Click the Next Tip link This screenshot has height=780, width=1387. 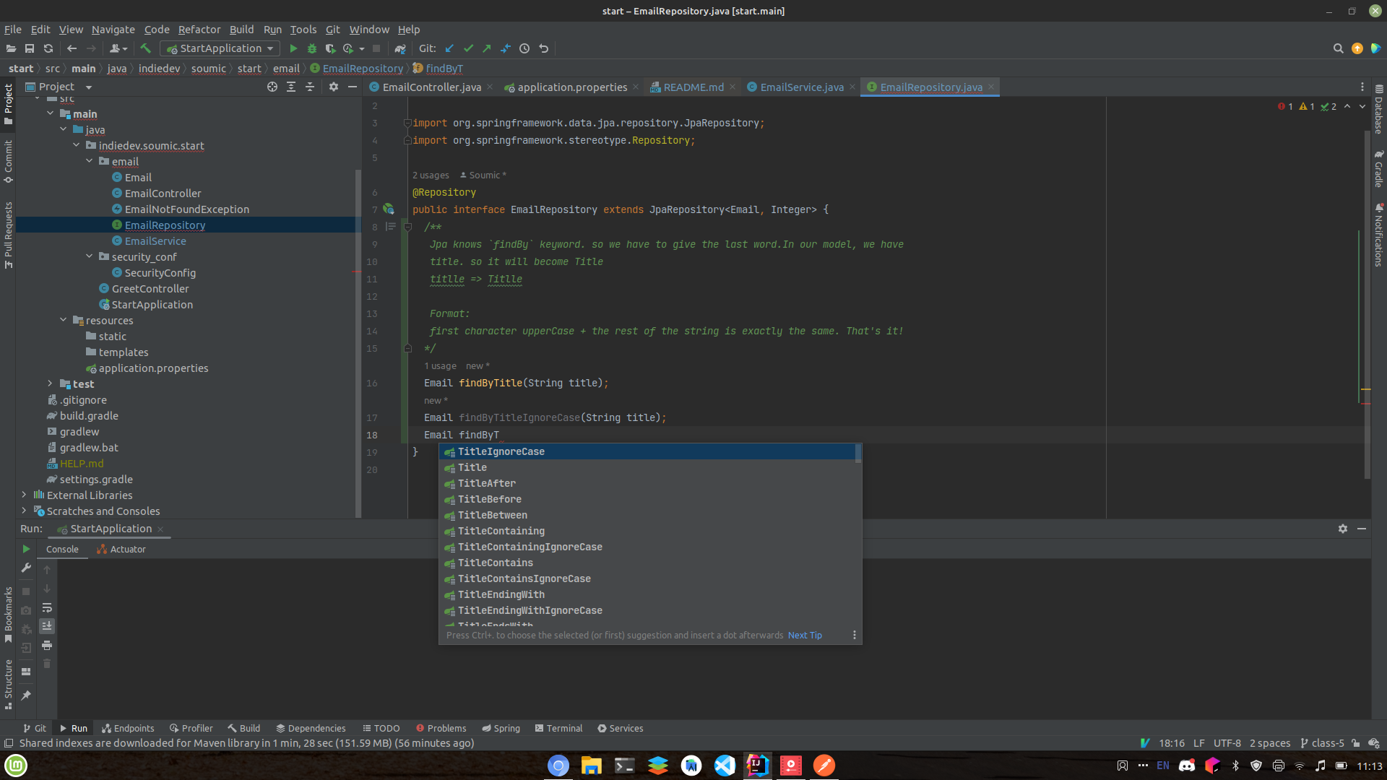pos(805,636)
